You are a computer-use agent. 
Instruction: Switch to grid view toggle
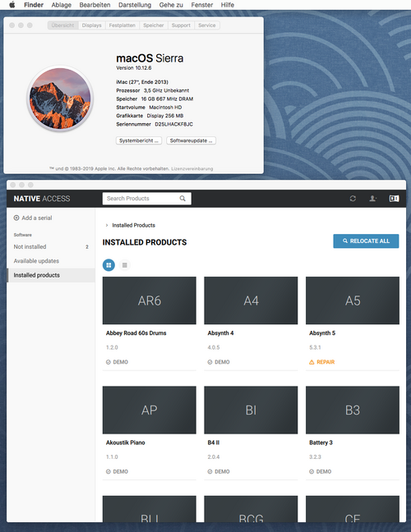[109, 265]
